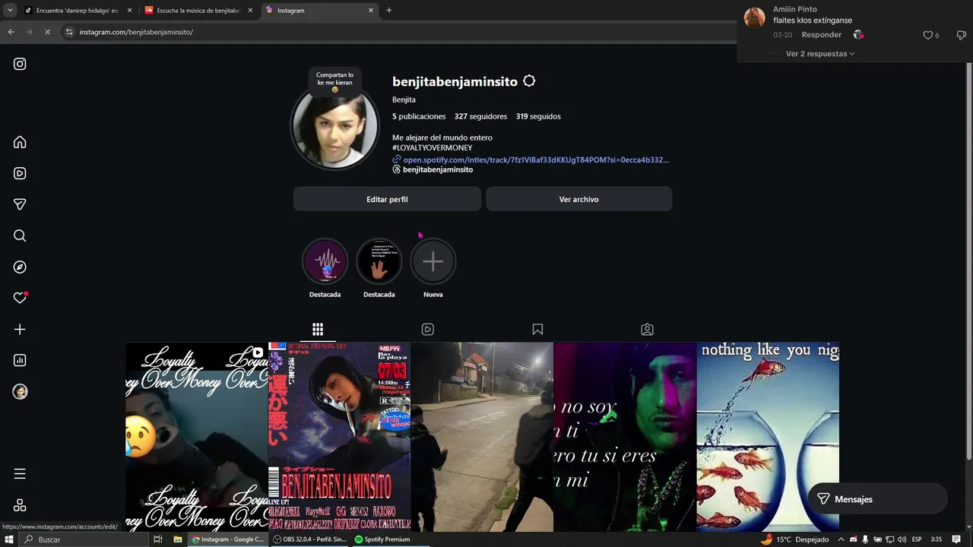Open Explore compass icon
Image resolution: width=973 pixels, height=547 pixels.
pos(20,267)
